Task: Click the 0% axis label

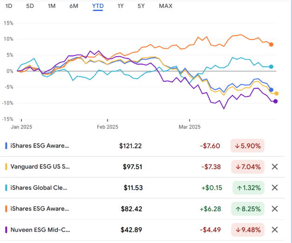Action: coord(10,71)
